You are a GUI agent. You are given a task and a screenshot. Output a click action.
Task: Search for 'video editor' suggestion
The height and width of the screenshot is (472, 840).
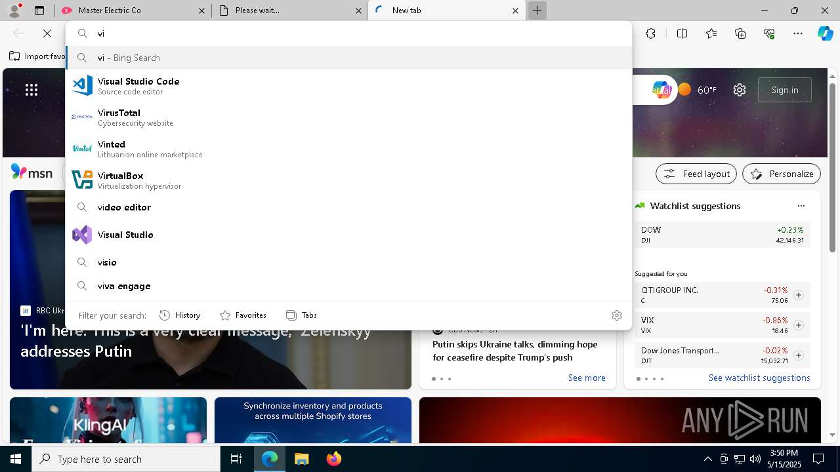348,207
